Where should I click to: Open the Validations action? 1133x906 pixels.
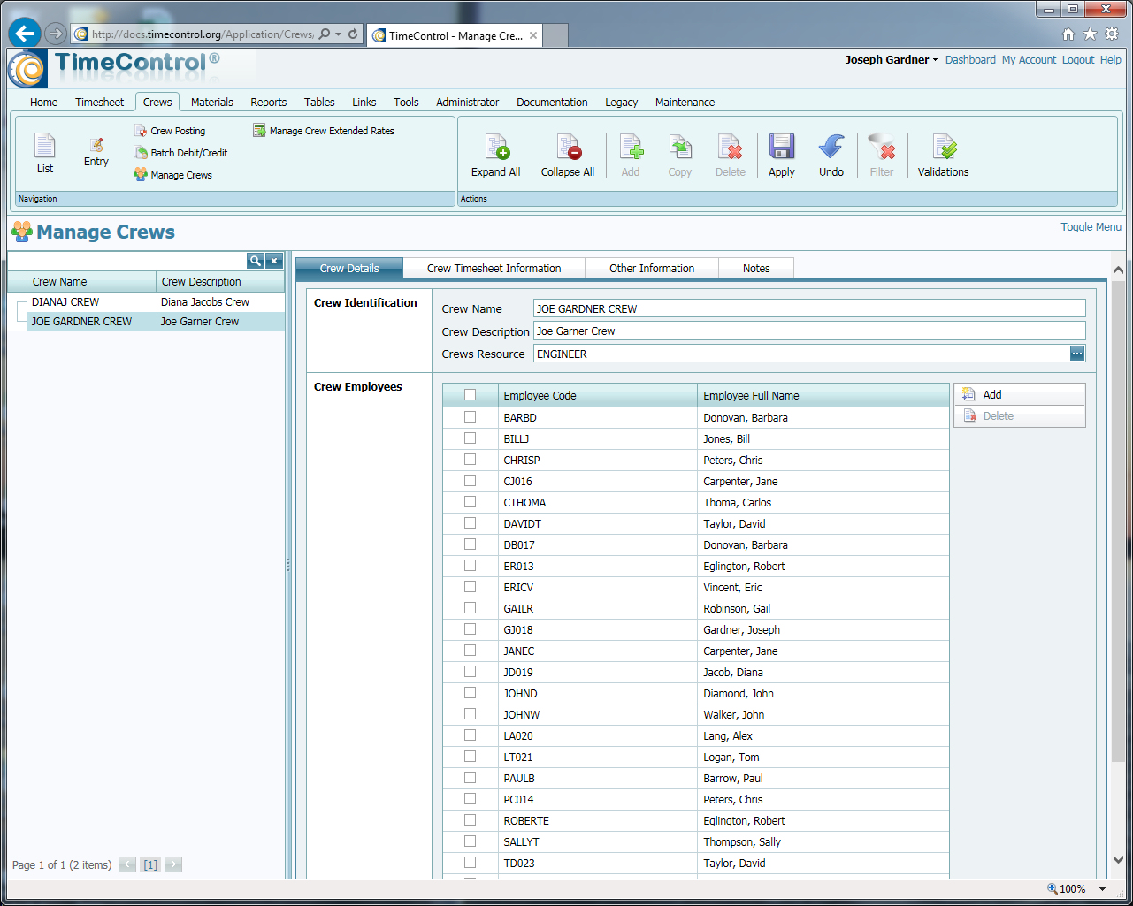(x=943, y=155)
